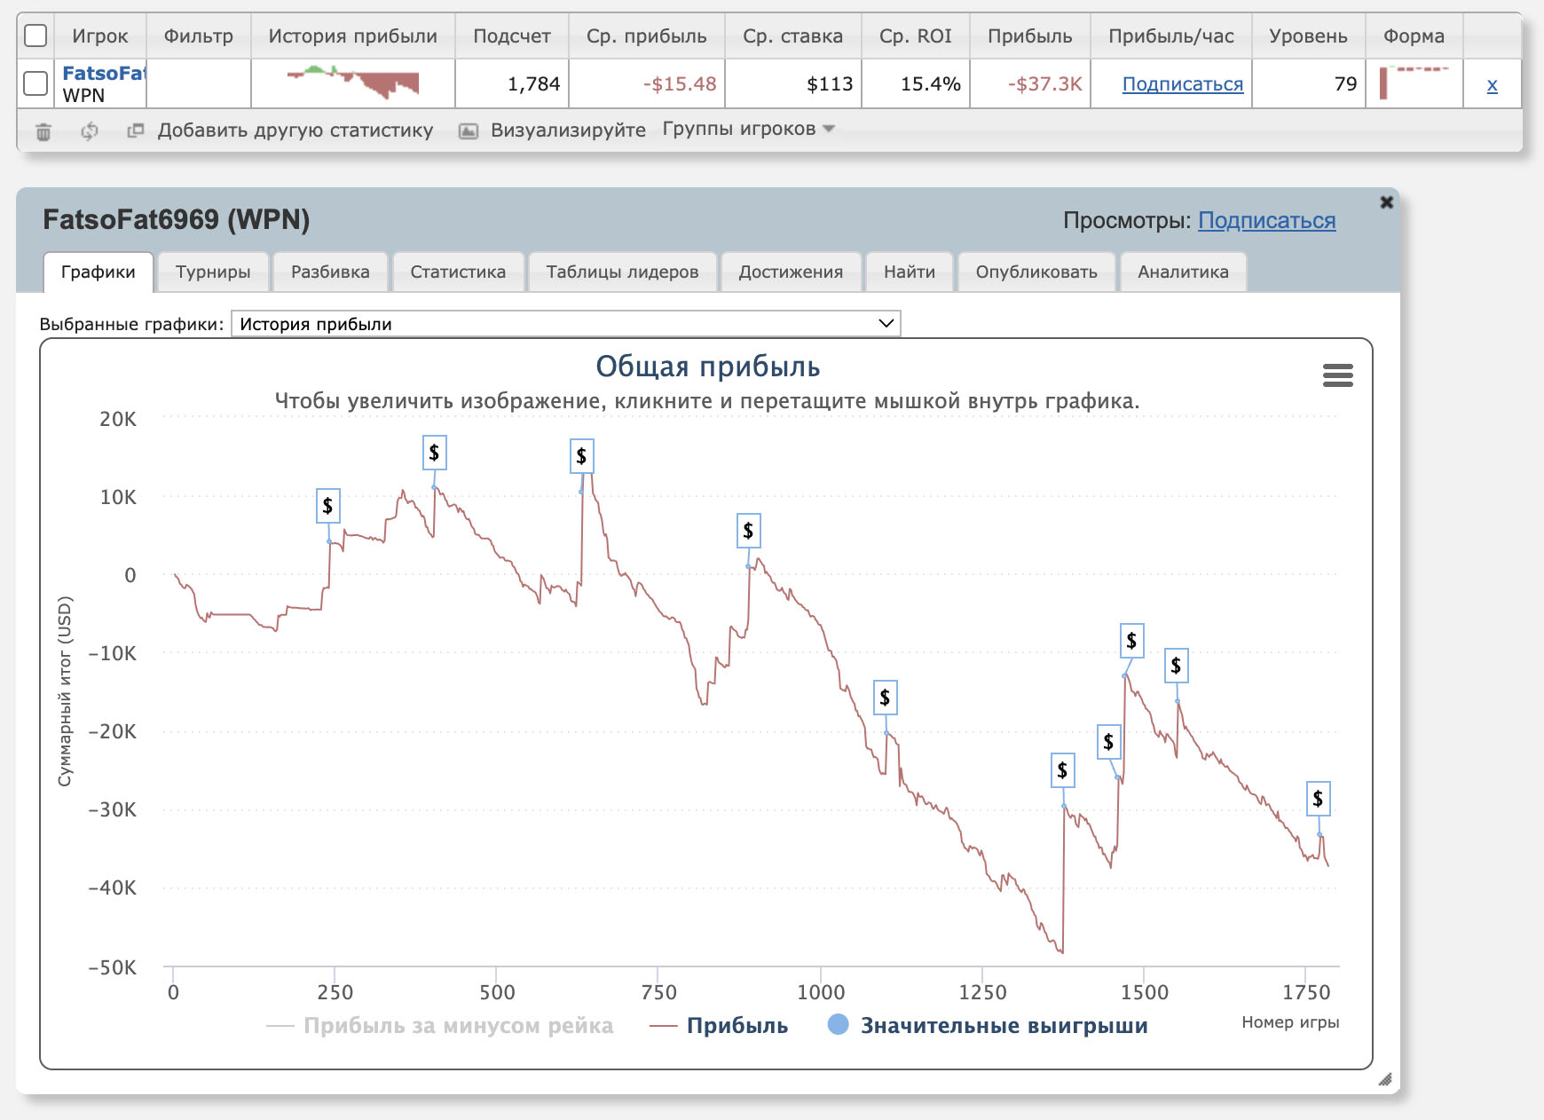Screen dimensions: 1544x1120
Task: Open the Выбранные графики dropdown
Action: [x=565, y=324]
